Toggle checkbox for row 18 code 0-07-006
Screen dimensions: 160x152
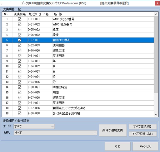pos(20,108)
